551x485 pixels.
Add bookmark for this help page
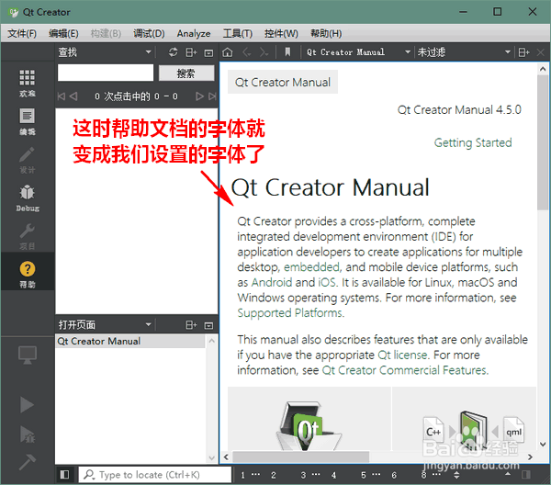[287, 52]
